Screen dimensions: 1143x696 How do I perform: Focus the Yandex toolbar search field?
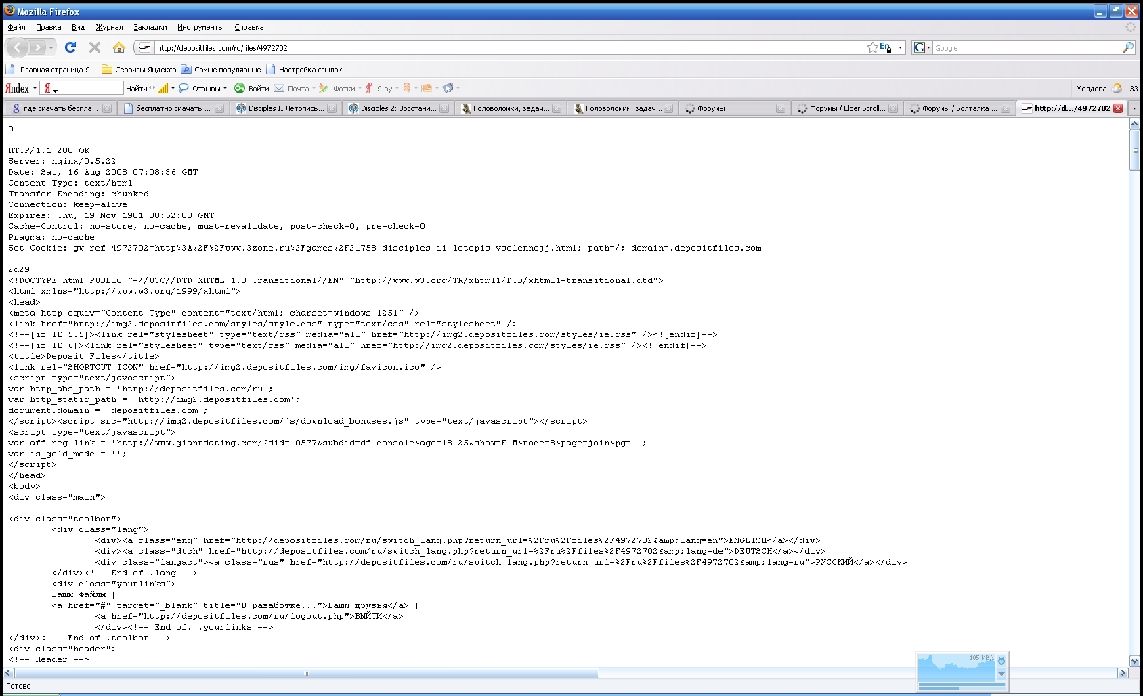pos(83,89)
